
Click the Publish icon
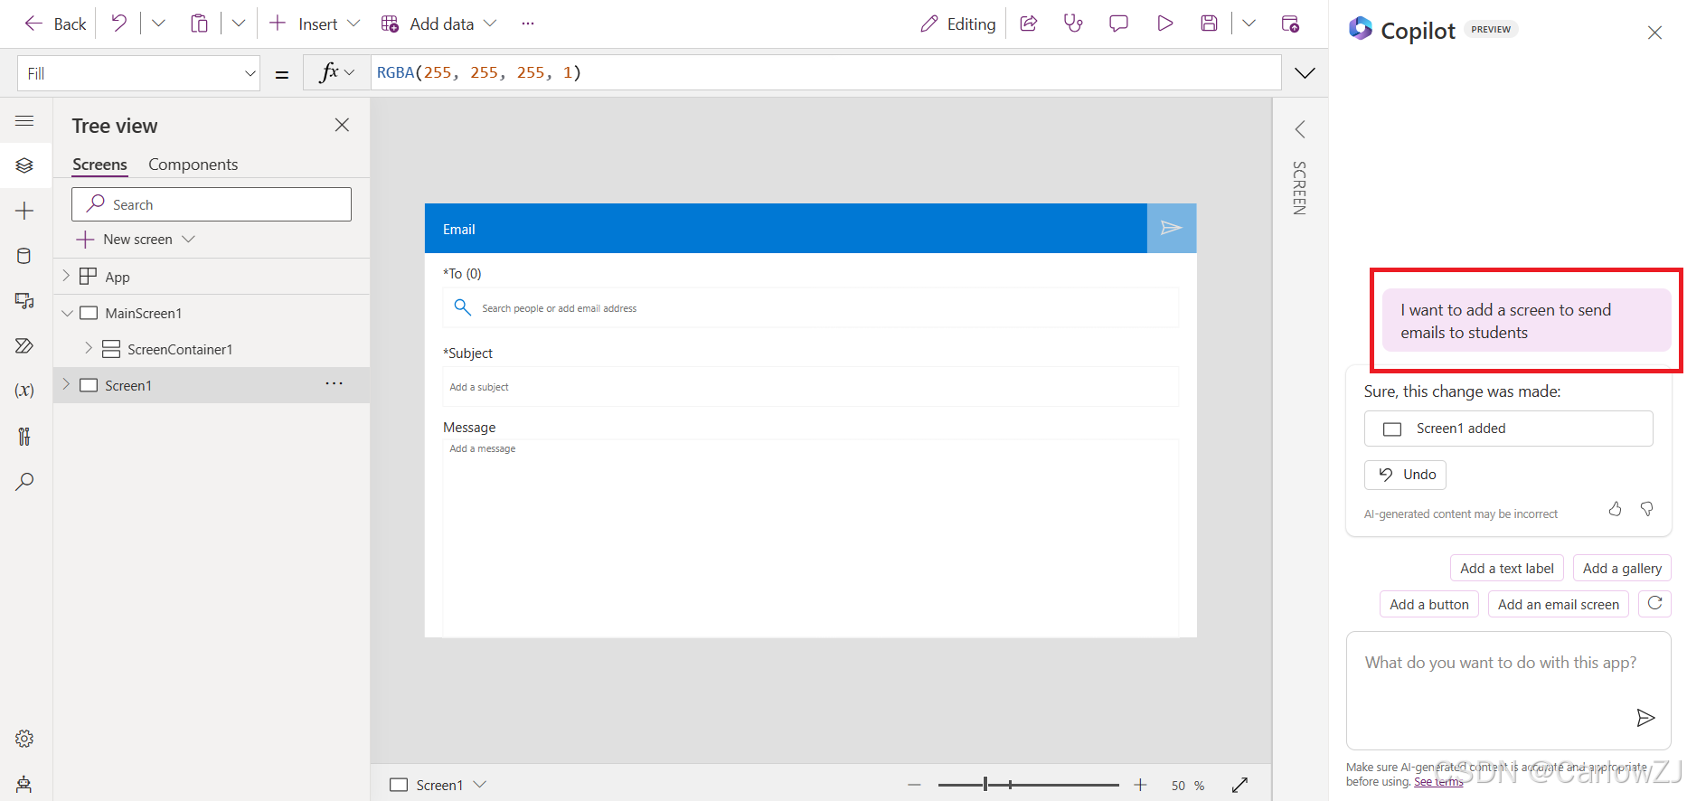[x=1290, y=24]
